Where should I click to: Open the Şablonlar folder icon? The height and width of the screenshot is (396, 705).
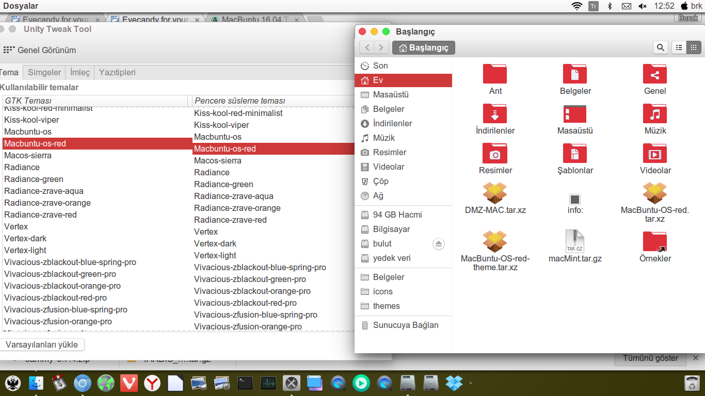[x=575, y=153]
